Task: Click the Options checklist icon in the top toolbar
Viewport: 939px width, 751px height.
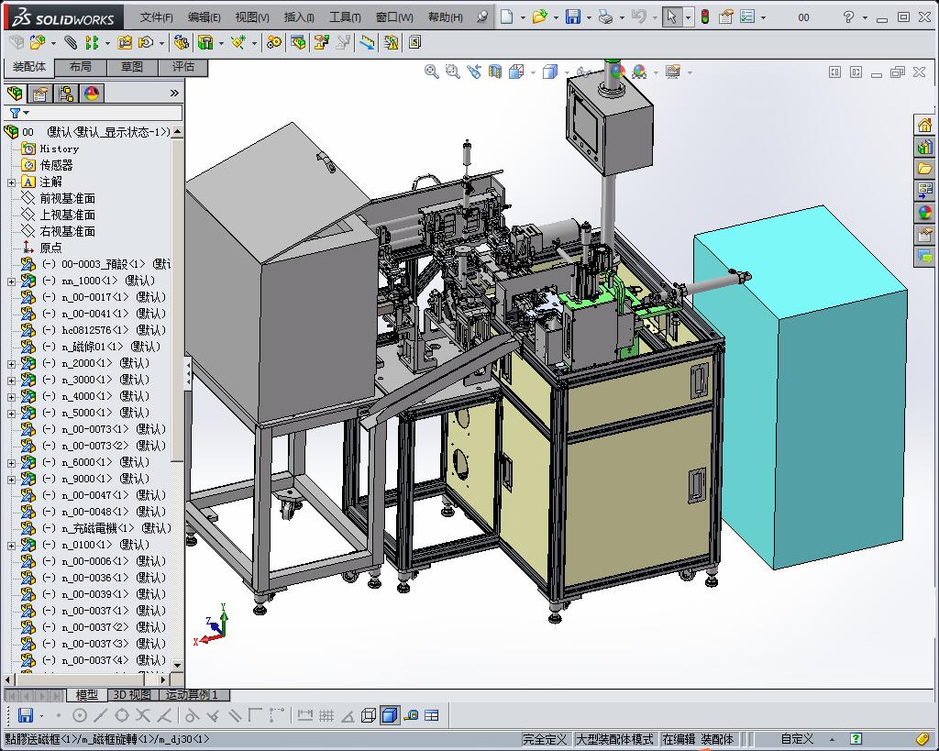Action: (x=747, y=17)
